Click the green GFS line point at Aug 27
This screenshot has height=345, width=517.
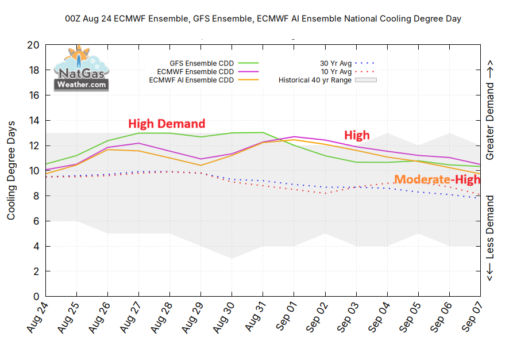[x=139, y=133]
